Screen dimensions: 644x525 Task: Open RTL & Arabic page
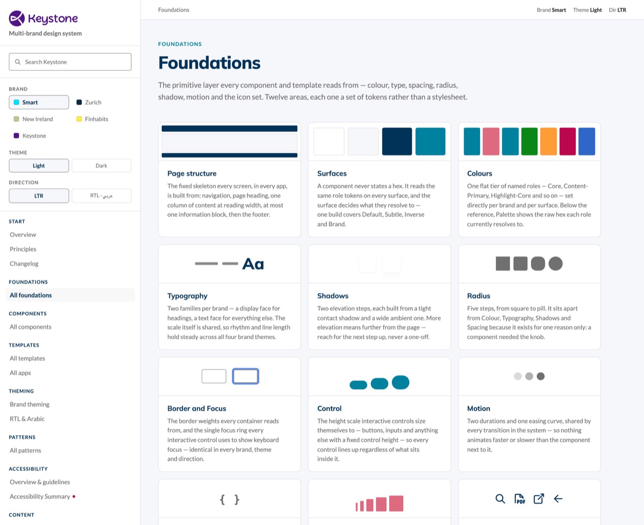(70, 419)
